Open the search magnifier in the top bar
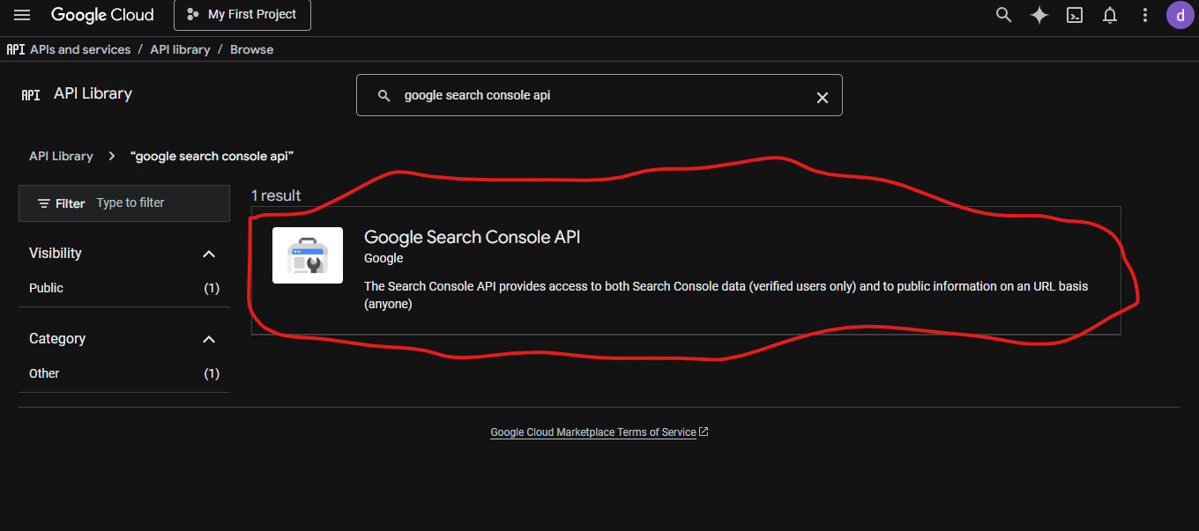 coord(1003,15)
